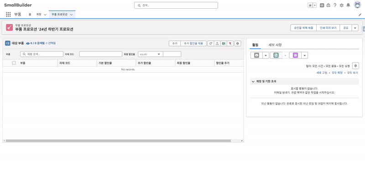This screenshot has height=173, width=365.
Task: Open the user profile avatar
Action: tap(357, 5)
